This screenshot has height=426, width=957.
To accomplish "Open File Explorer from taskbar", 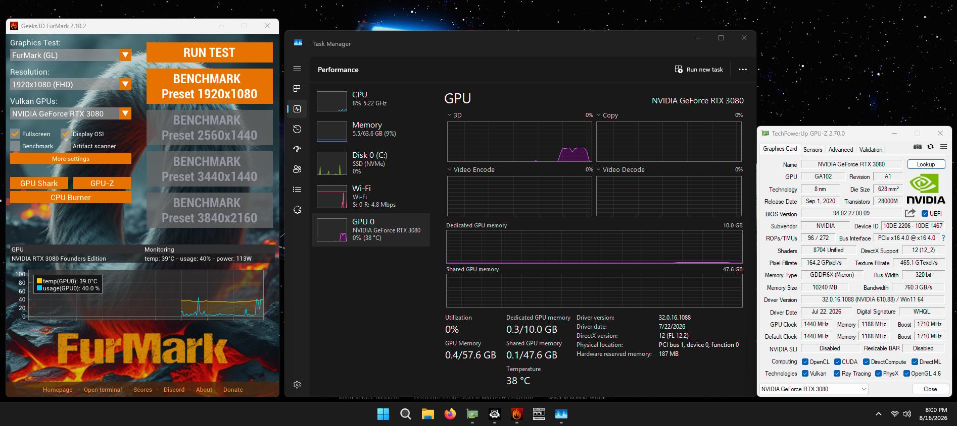I will [428, 414].
